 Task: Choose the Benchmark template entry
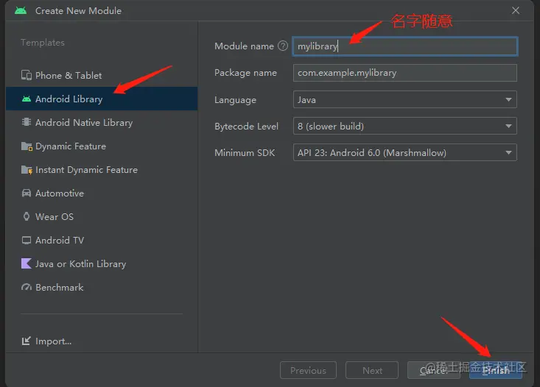59,287
